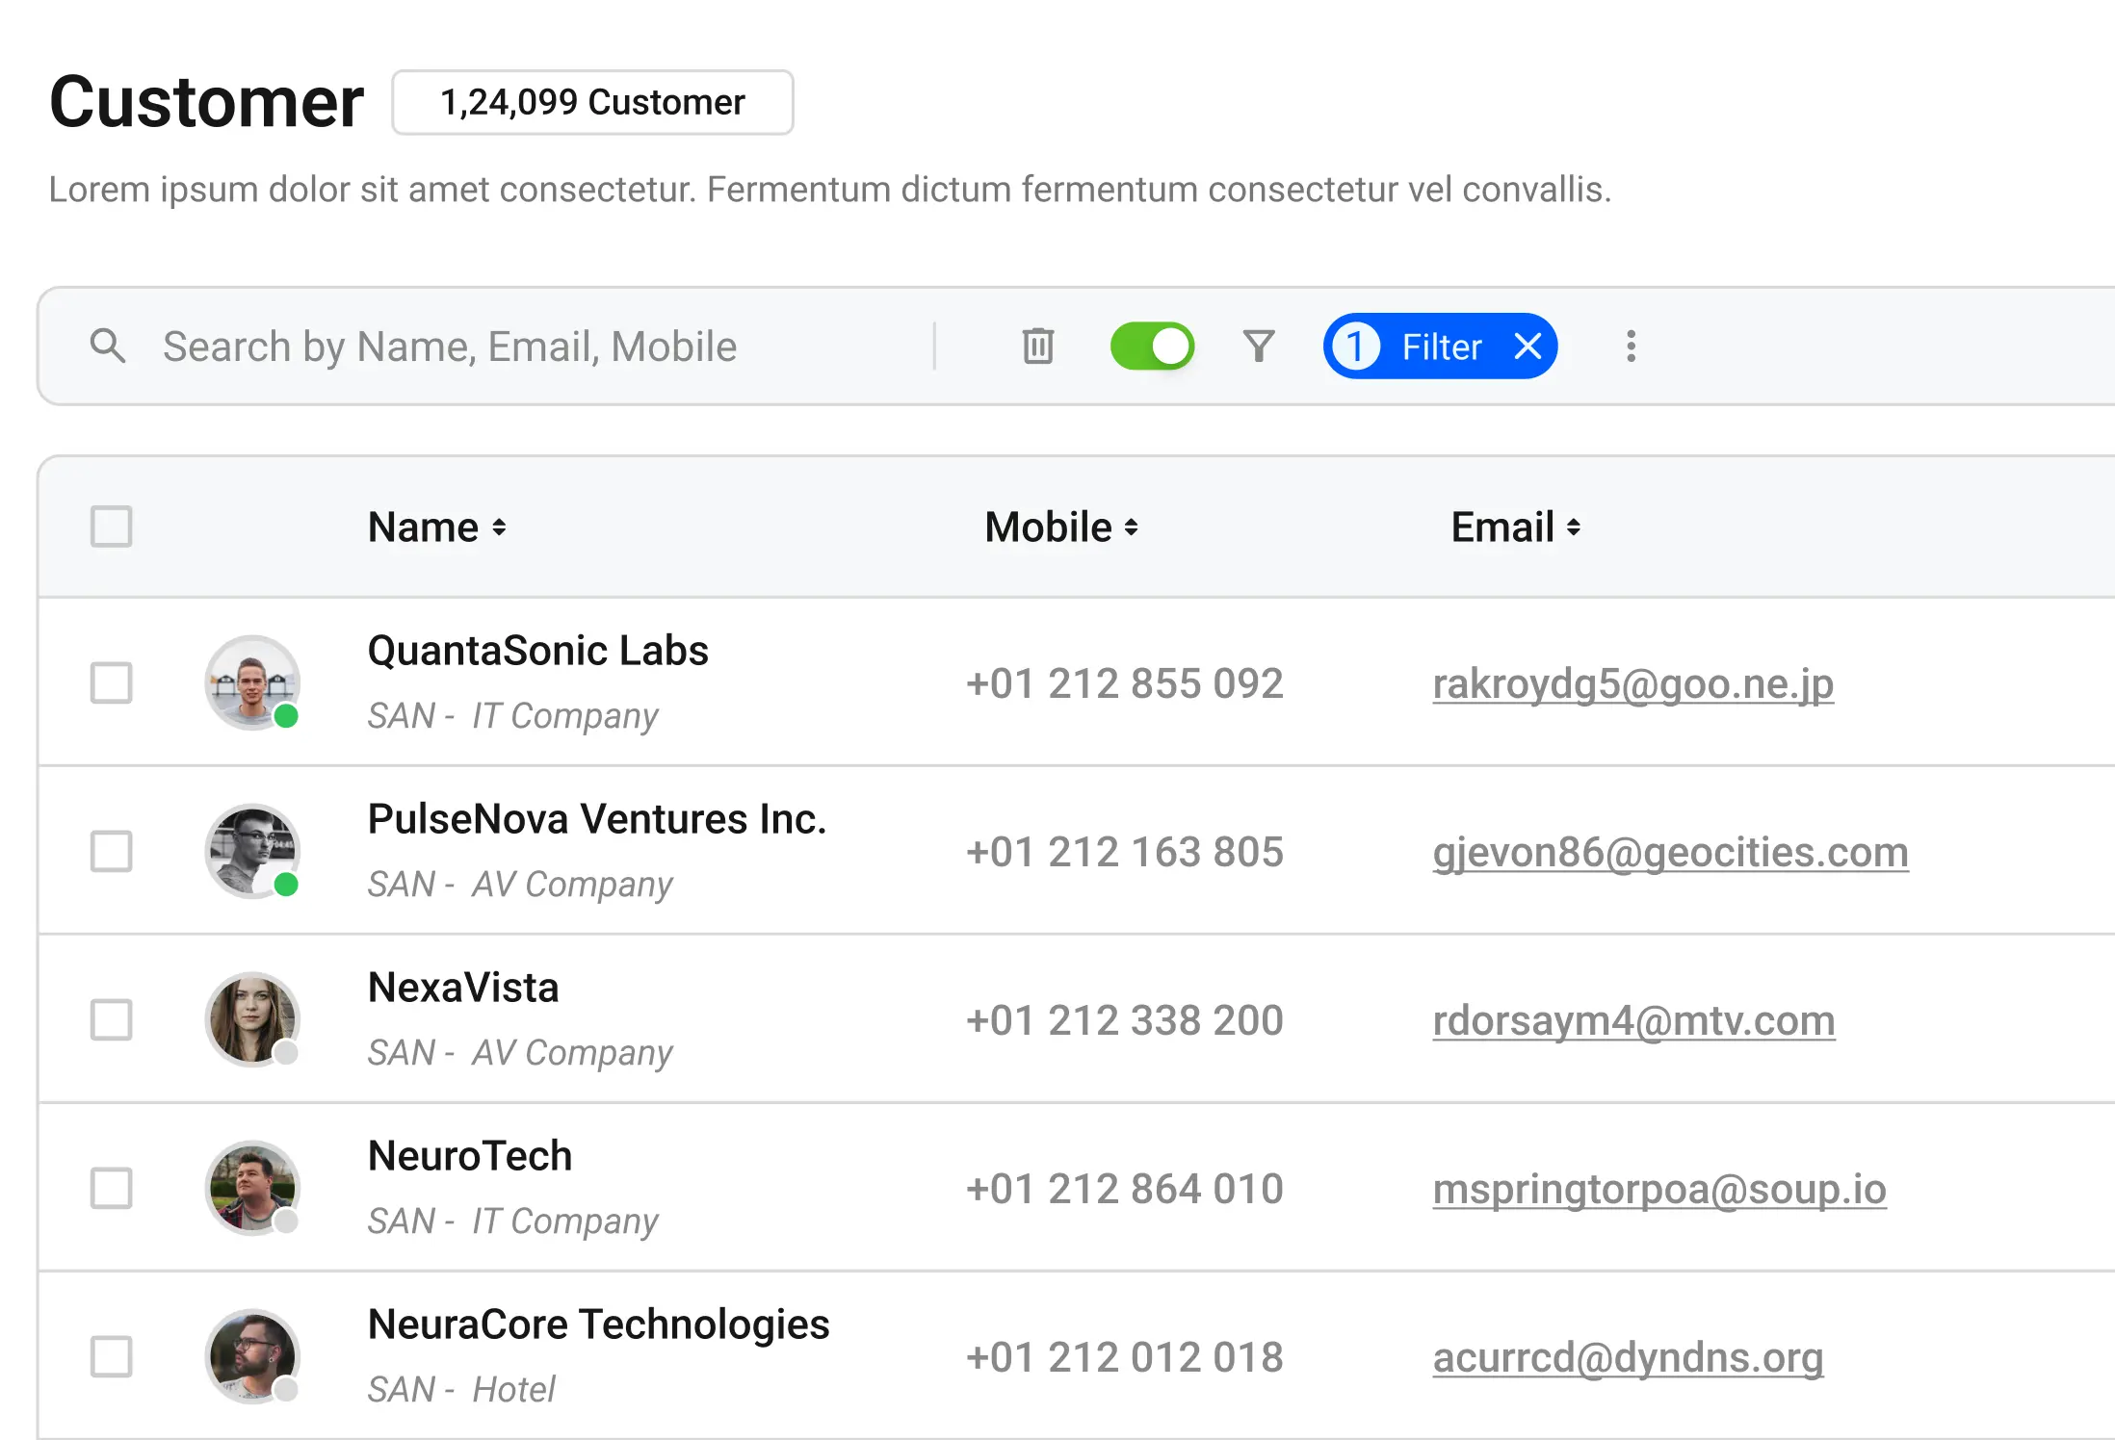This screenshot has height=1440, width=2115.
Task: Open the QuantaSonic Labs customer name
Action: [x=537, y=651]
